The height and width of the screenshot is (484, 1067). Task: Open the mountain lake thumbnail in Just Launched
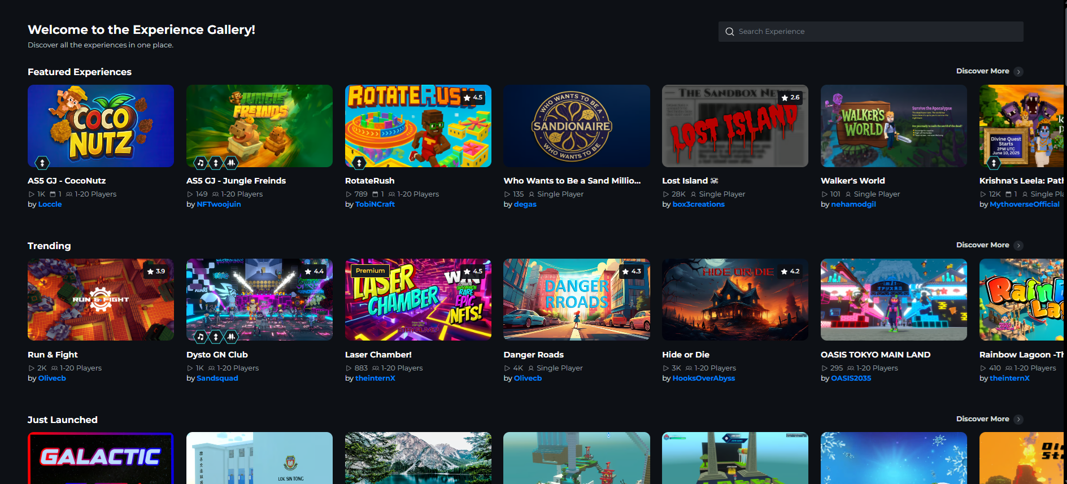pos(418,458)
